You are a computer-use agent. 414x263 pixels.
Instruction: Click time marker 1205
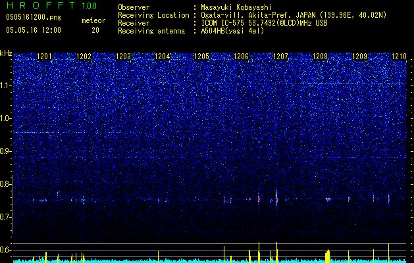point(201,57)
